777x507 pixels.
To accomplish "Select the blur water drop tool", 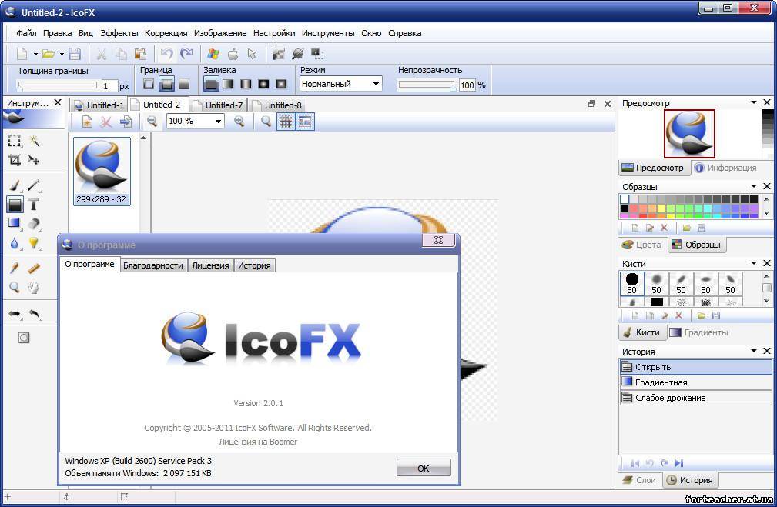I will 15,242.
